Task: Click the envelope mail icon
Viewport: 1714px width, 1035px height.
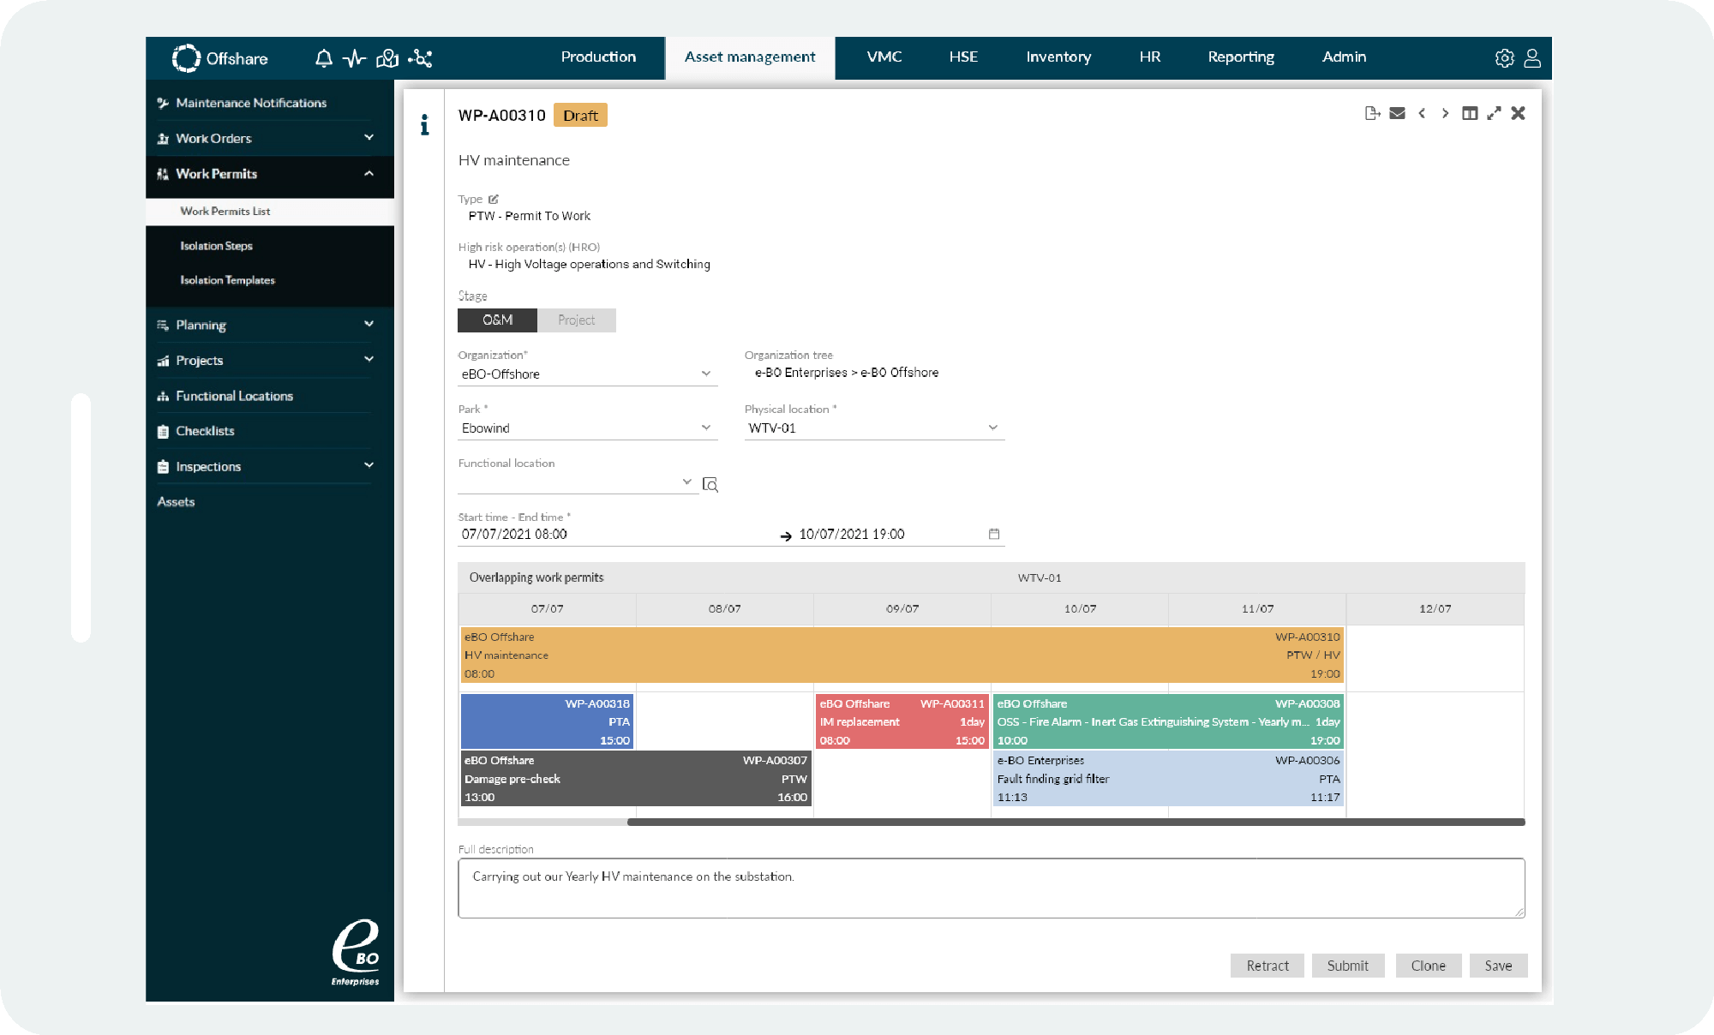Action: pyautogui.click(x=1398, y=113)
